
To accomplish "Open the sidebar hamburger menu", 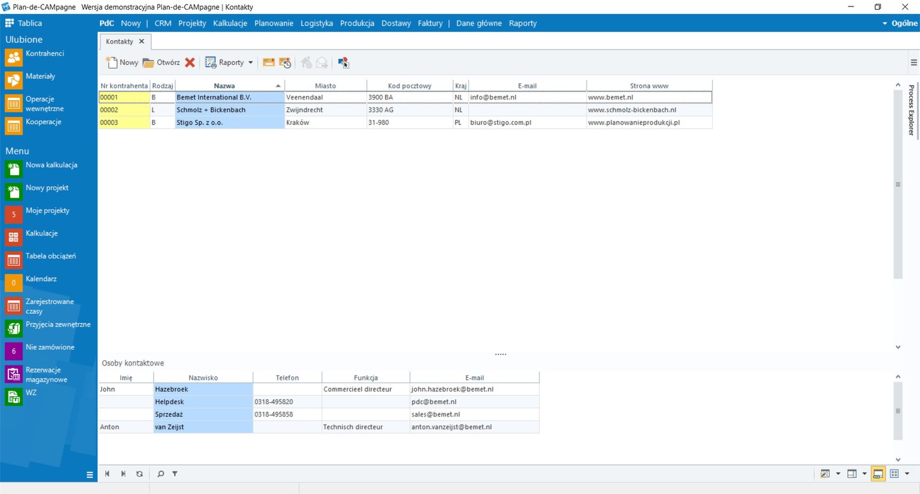I will 89,475.
